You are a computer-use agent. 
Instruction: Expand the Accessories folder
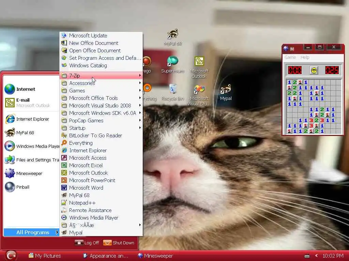[101, 83]
